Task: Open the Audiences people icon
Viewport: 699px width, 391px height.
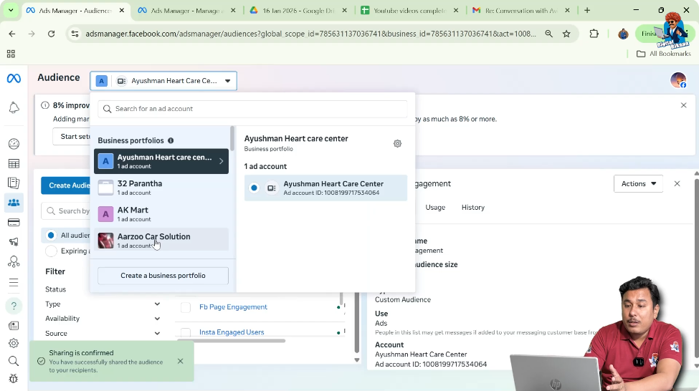Action: click(x=14, y=203)
